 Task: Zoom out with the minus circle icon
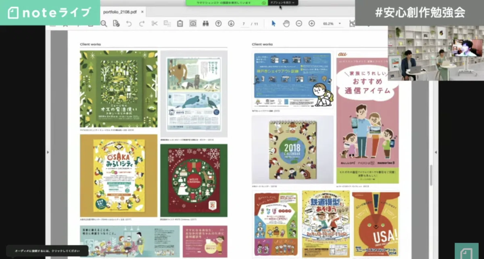299,23
